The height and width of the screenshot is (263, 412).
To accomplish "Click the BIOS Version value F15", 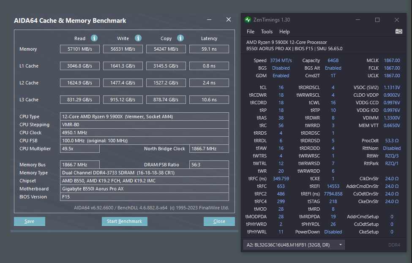I will point(144,197).
